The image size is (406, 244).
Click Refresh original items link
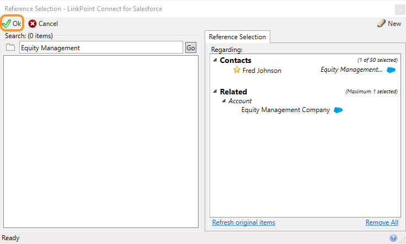click(244, 222)
